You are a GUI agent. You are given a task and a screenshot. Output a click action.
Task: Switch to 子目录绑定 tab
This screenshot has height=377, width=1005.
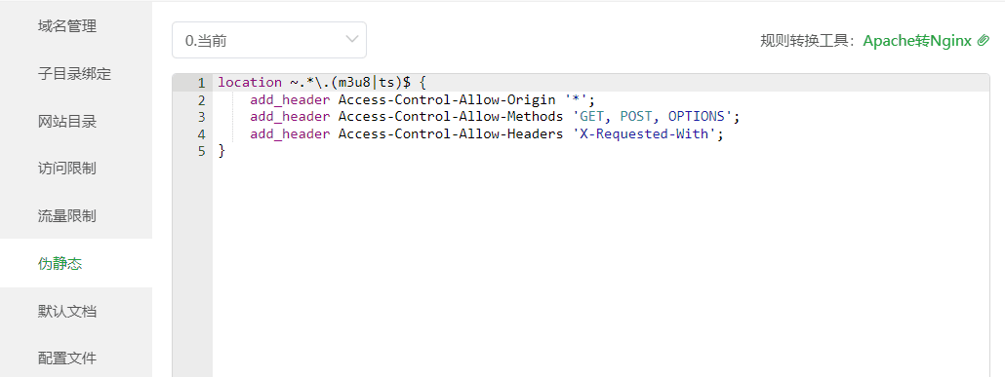pyautogui.click(x=75, y=74)
